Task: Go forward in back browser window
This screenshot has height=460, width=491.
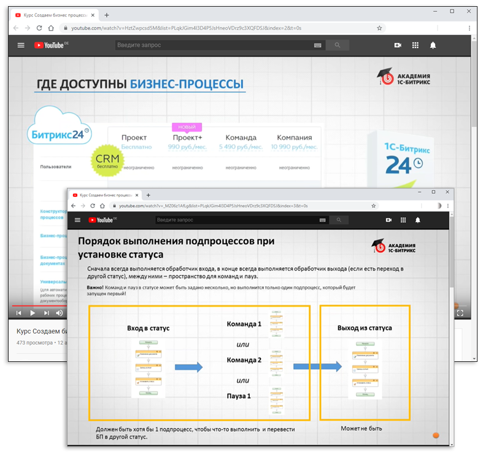Action: pos(28,28)
